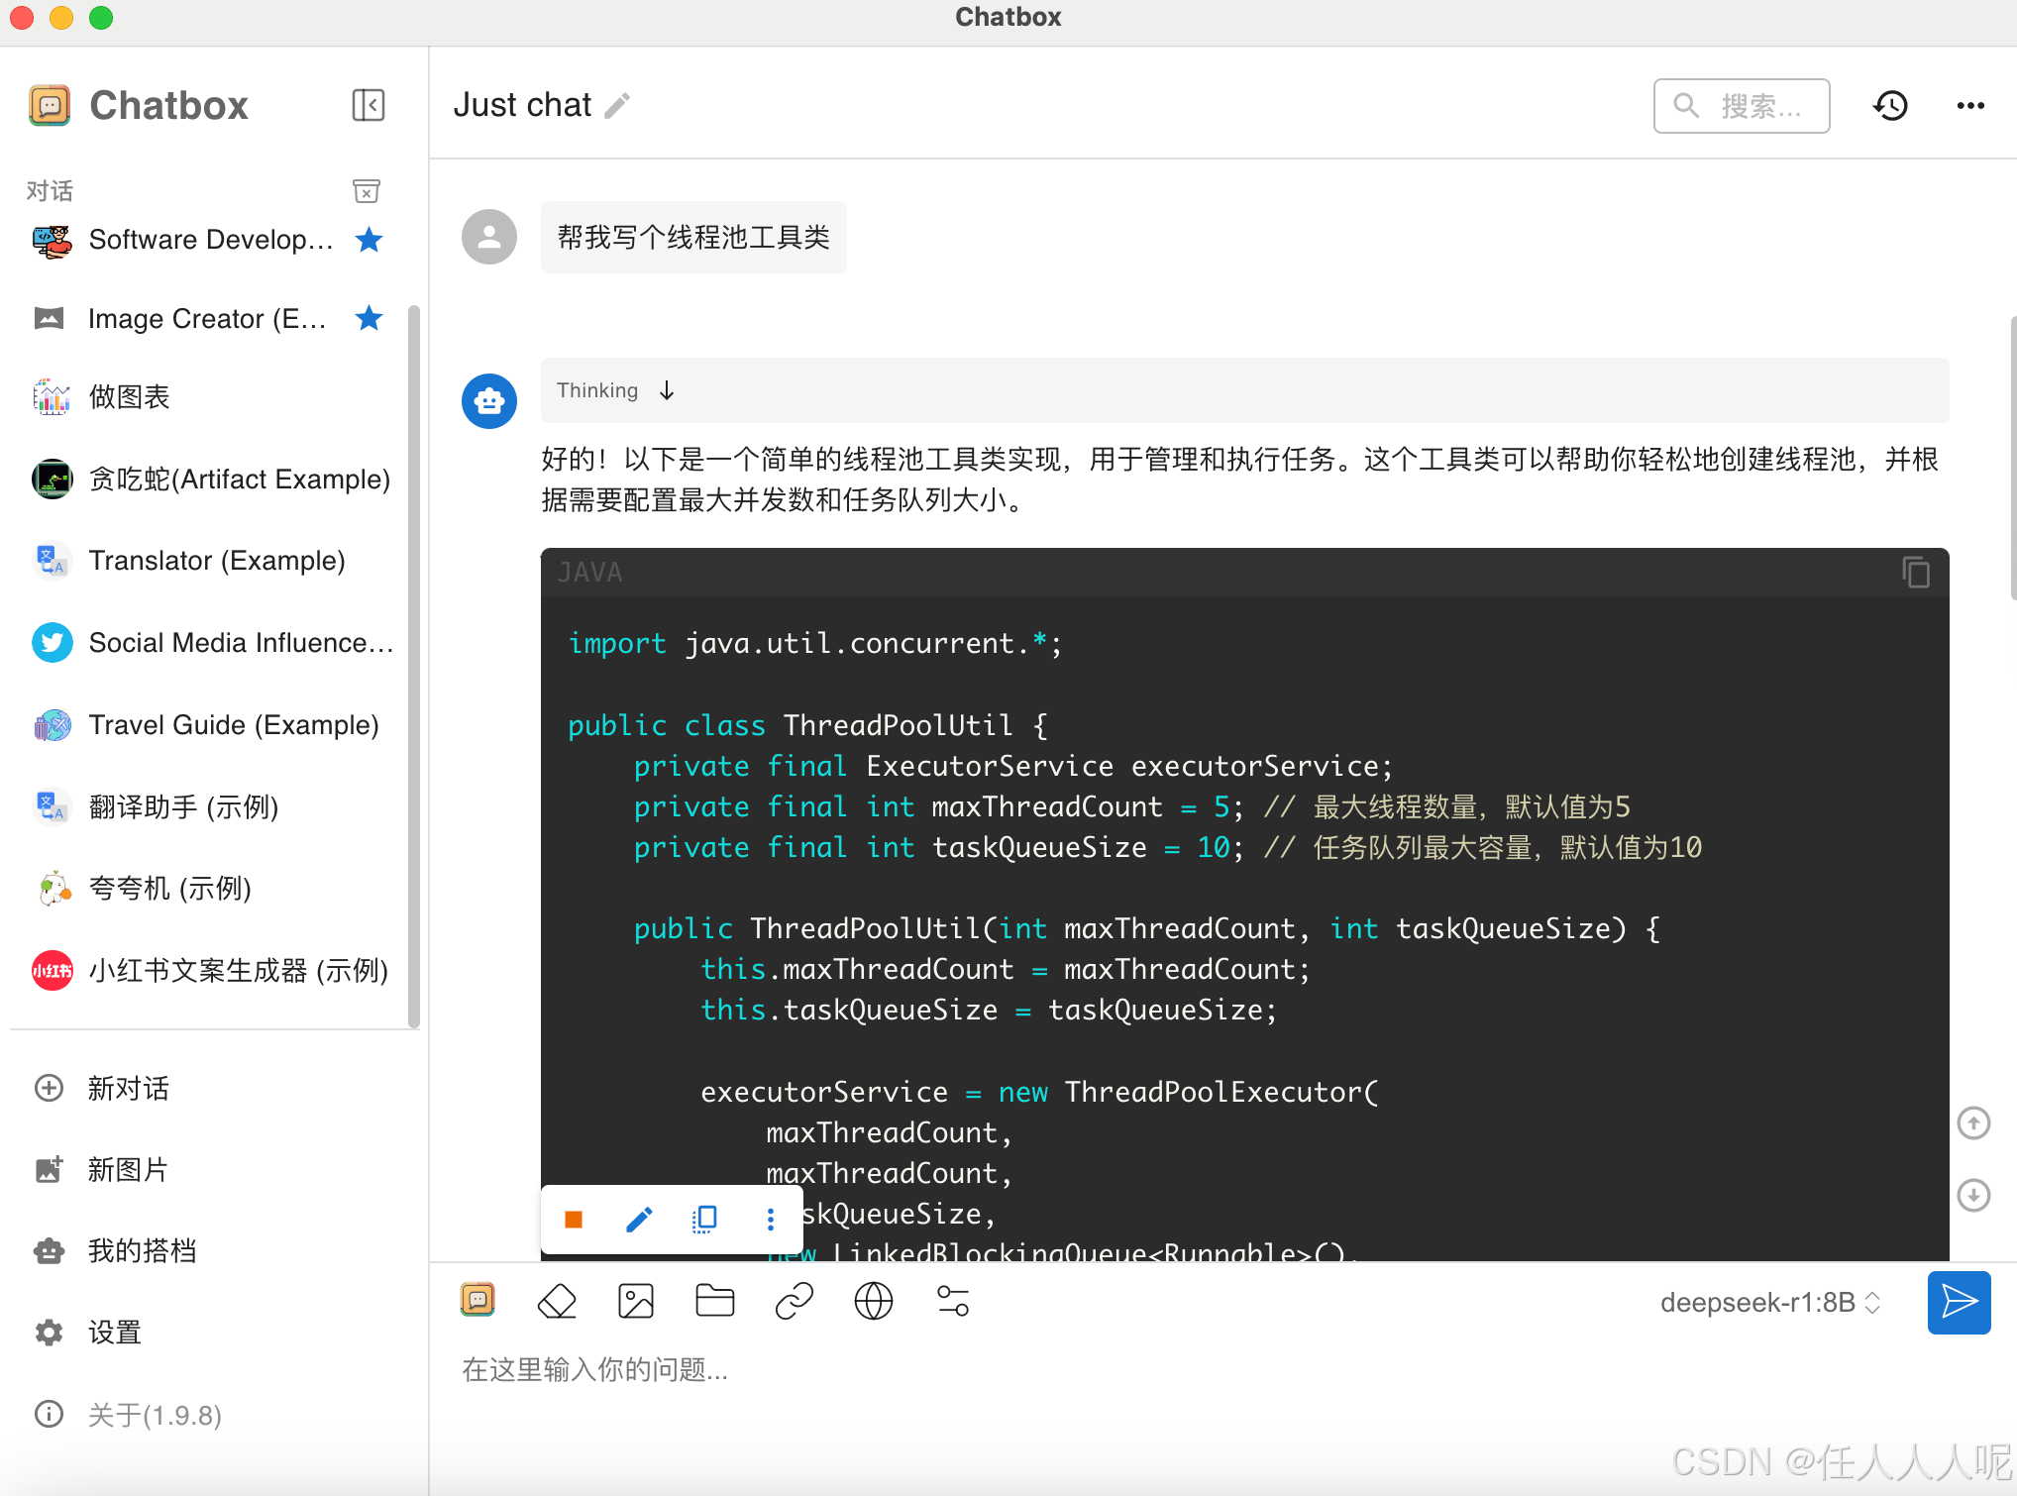Viewport: 2017px width, 1496px height.
Task: Collapse the Thinking section
Action: pos(666,390)
